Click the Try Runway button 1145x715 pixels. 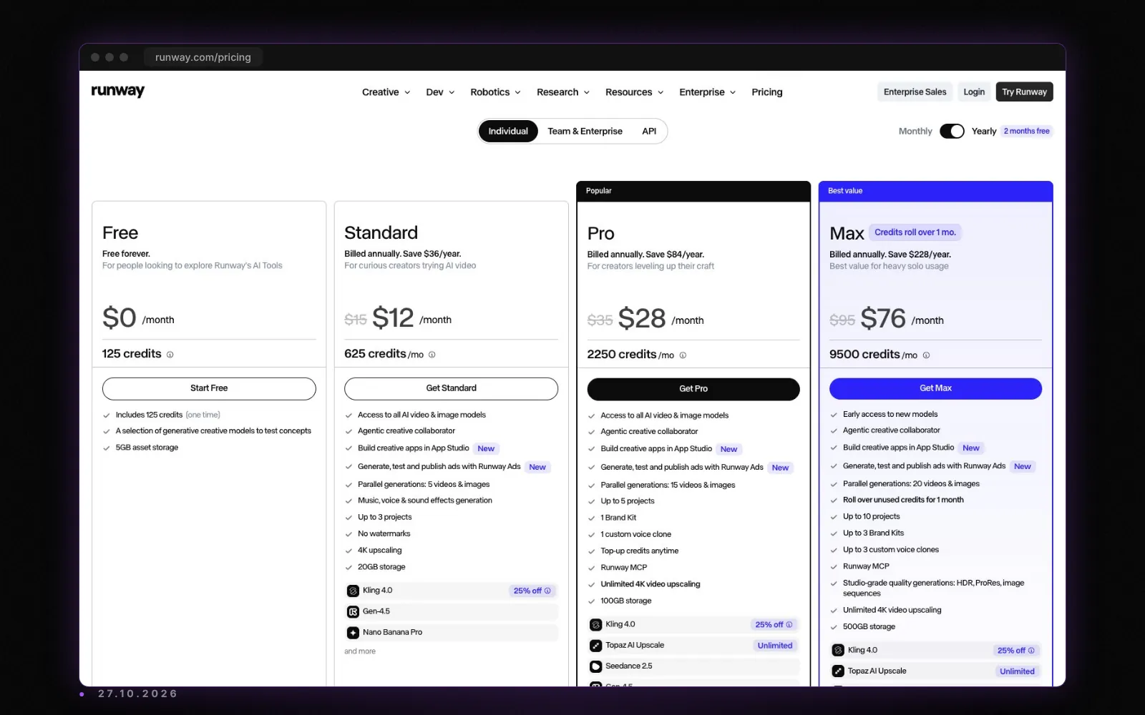pyautogui.click(x=1024, y=92)
